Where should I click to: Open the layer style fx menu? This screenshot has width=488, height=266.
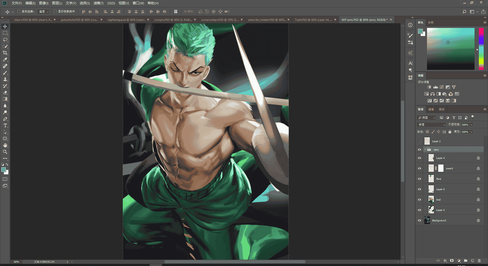pyautogui.click(x=445, y=261)
